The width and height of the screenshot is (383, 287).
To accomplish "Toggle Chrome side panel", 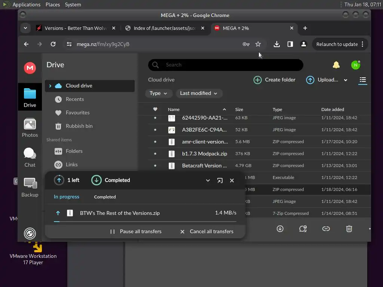I will tap(290, 44).
